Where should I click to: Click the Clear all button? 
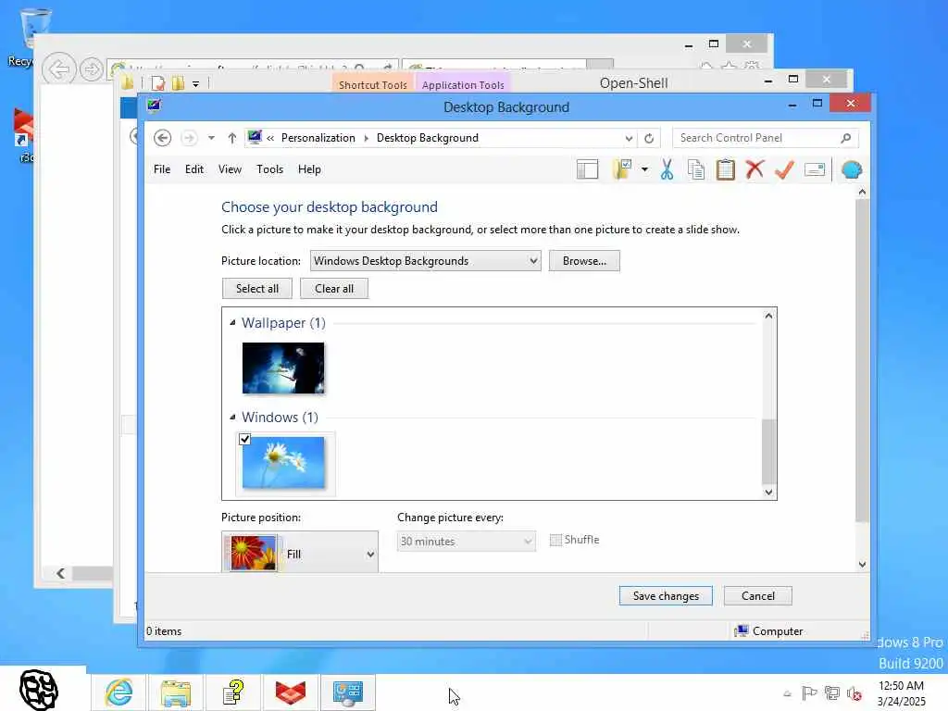point(333,289)
